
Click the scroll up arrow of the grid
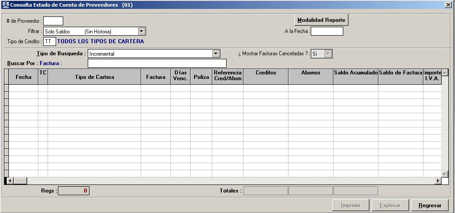[444, 73]
